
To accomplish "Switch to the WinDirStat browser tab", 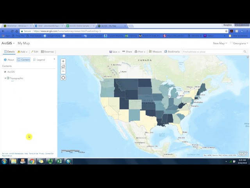I will point(17,26).
